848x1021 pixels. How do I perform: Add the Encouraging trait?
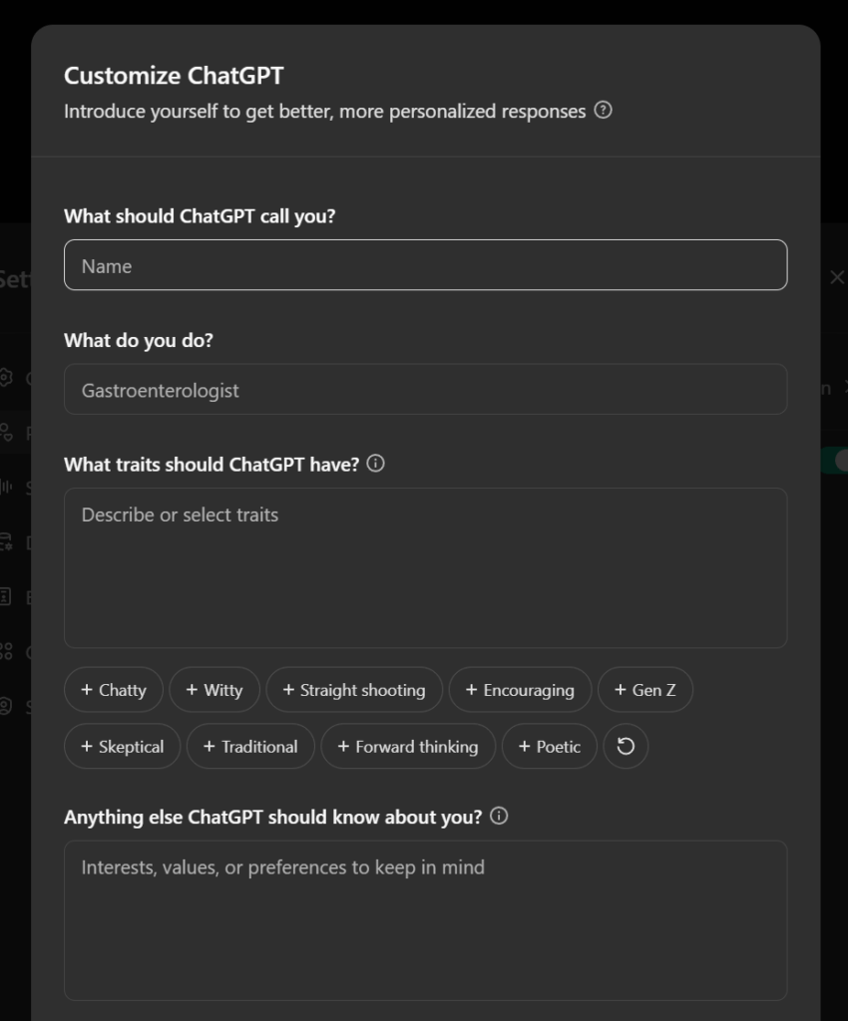pos(520,690)
